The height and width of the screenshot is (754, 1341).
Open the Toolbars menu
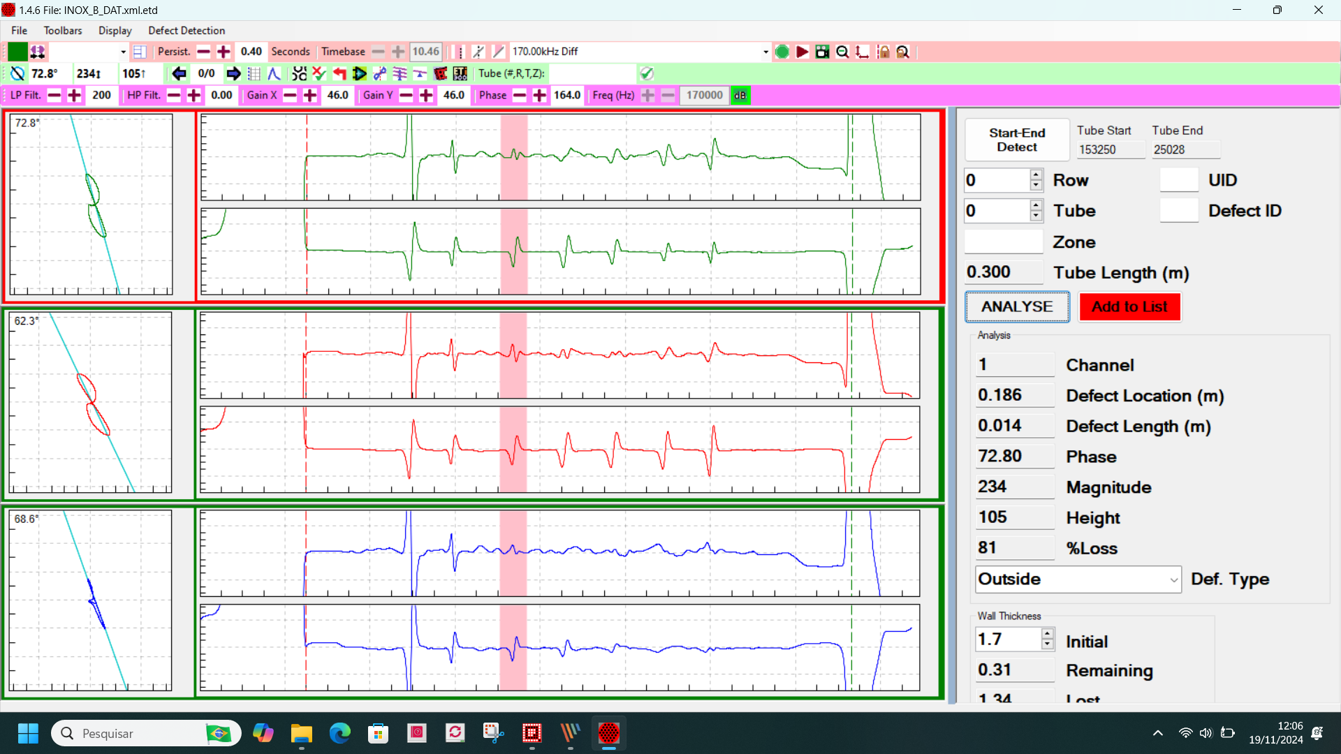click(63, 31)
